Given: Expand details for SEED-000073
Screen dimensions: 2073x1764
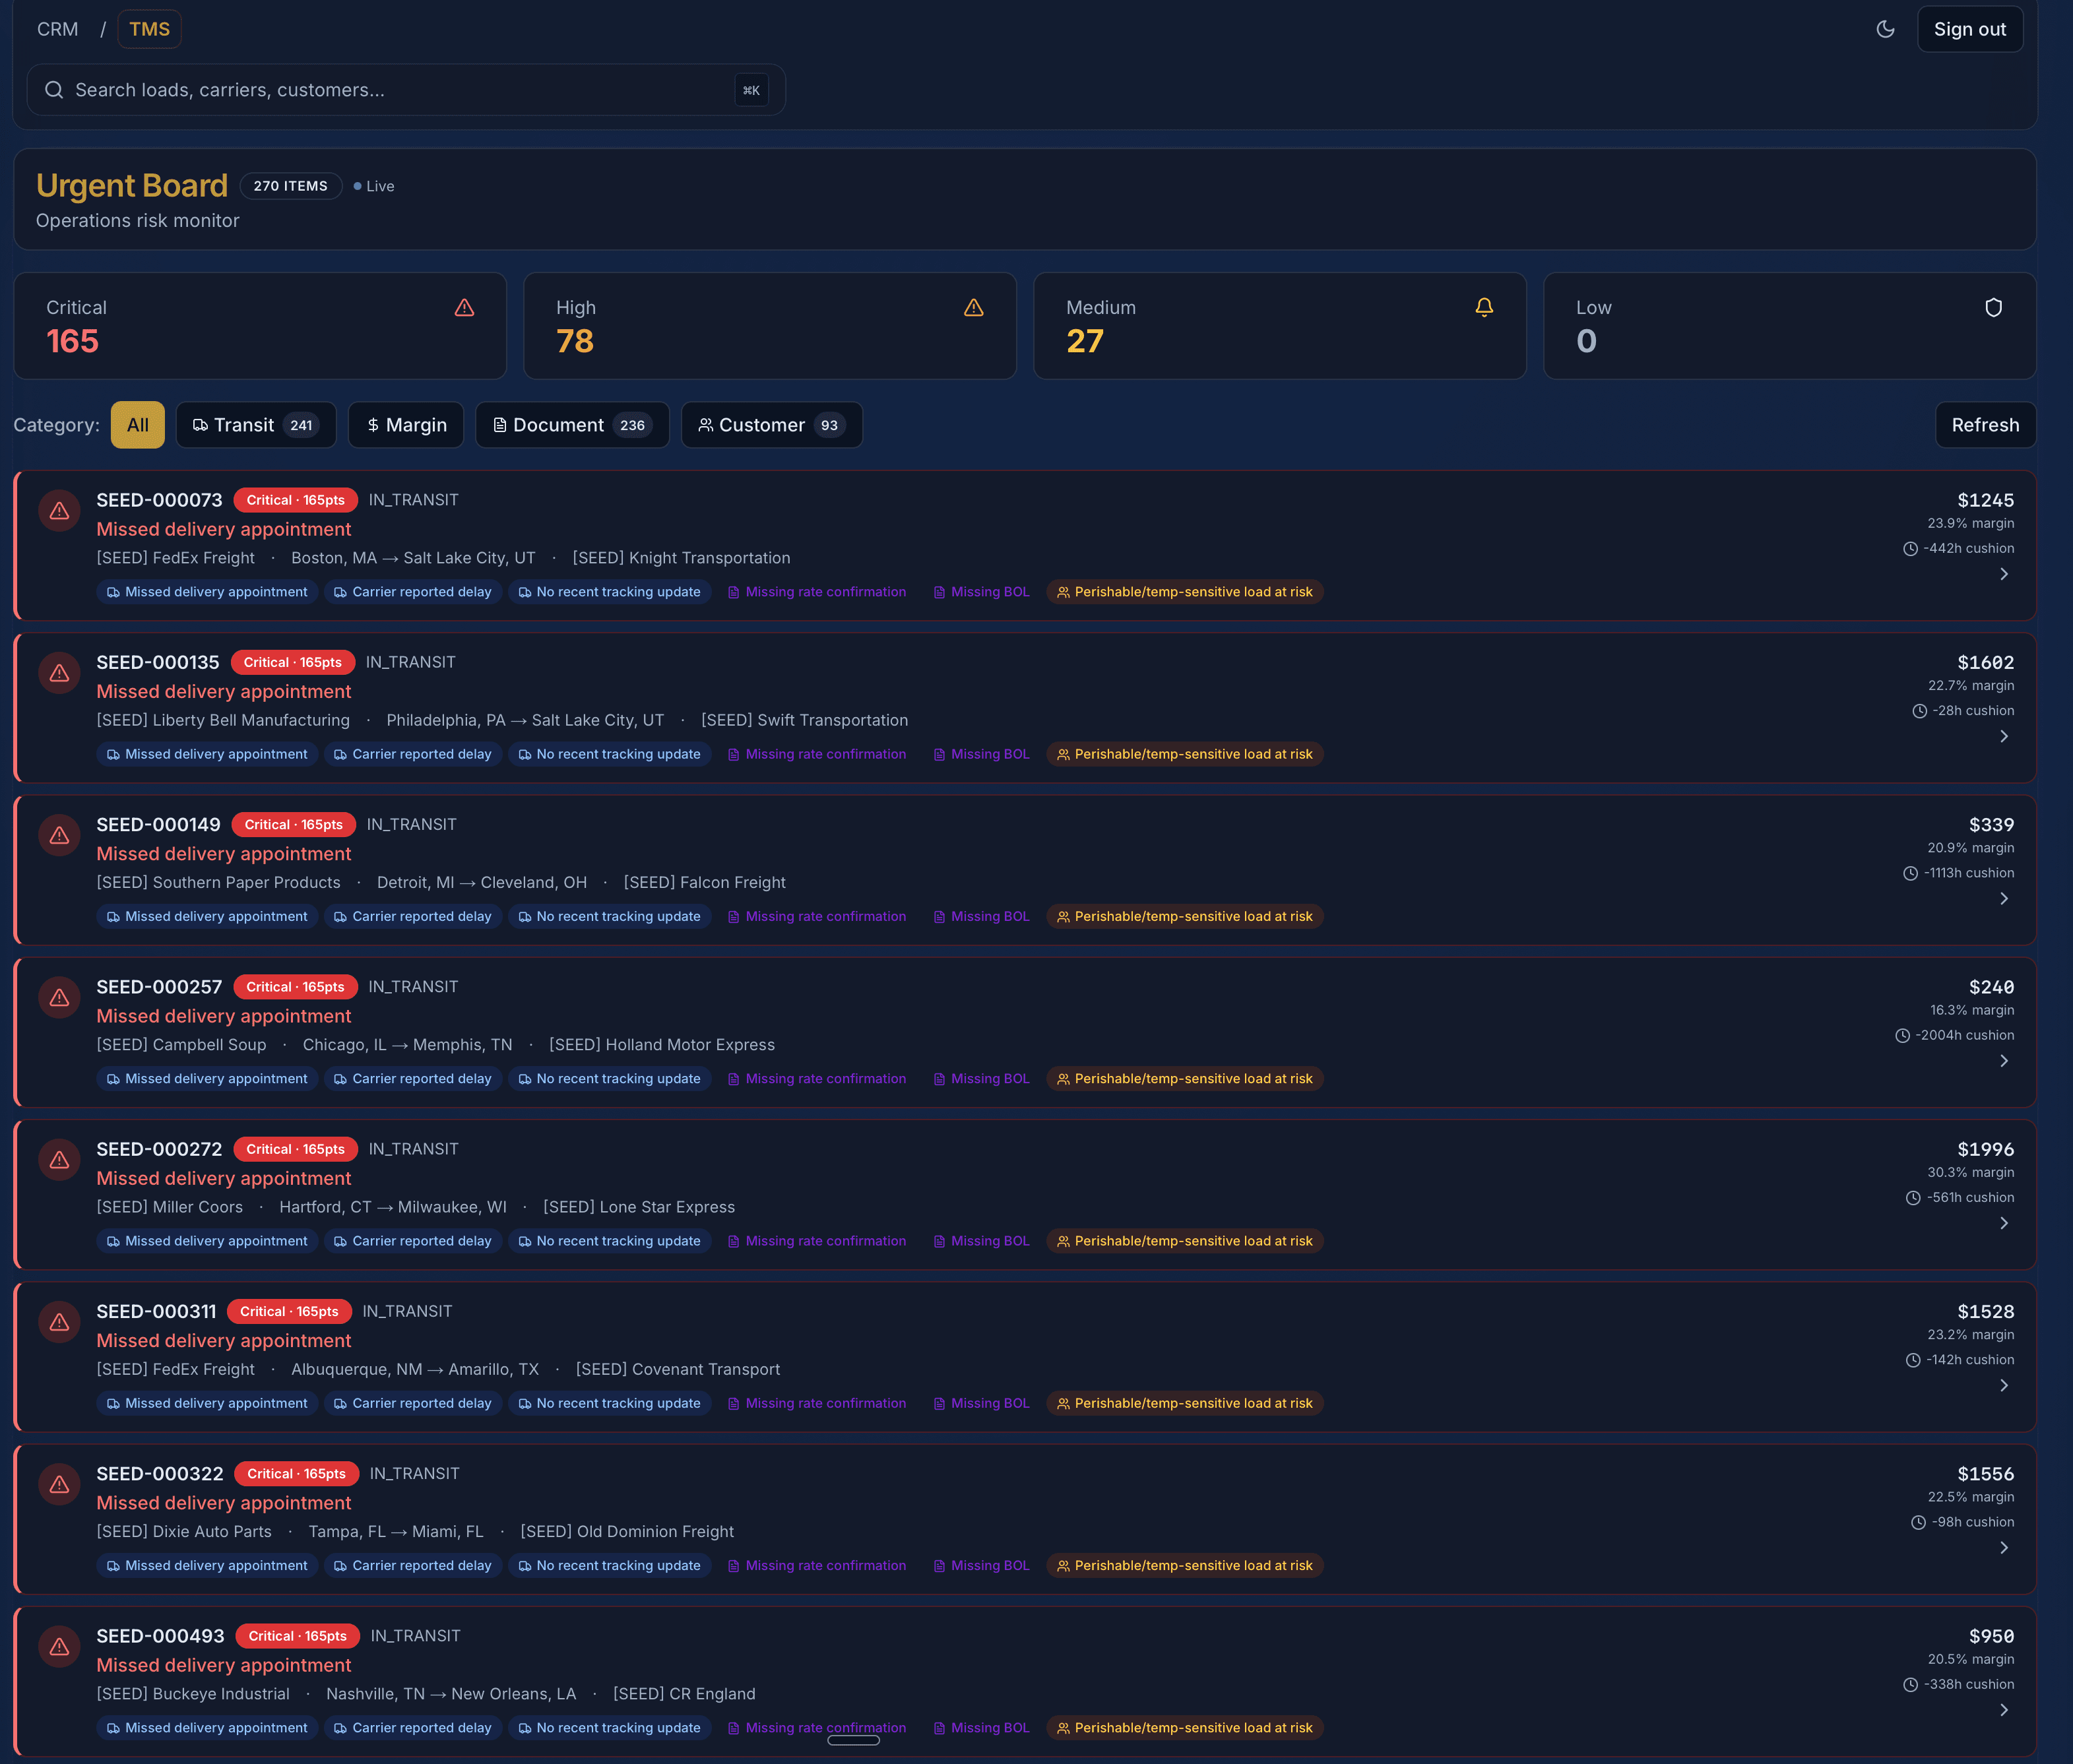Looking at the screenshot, I should click(x=2004, y=575).
